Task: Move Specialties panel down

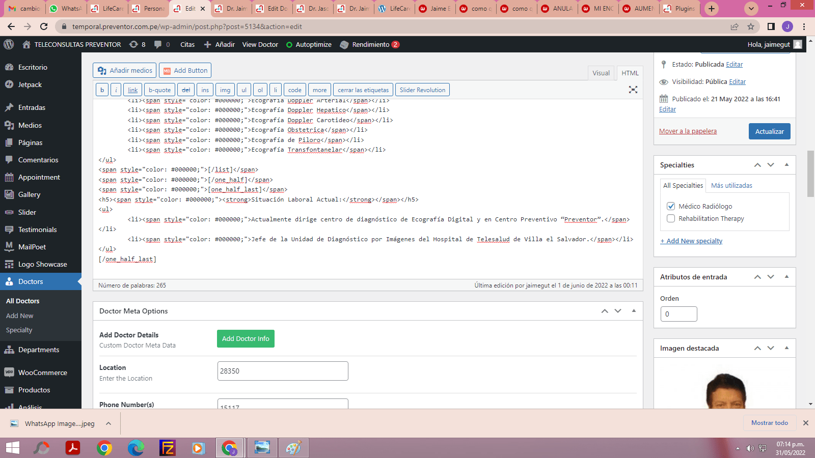Action: (x=771, y=165)
